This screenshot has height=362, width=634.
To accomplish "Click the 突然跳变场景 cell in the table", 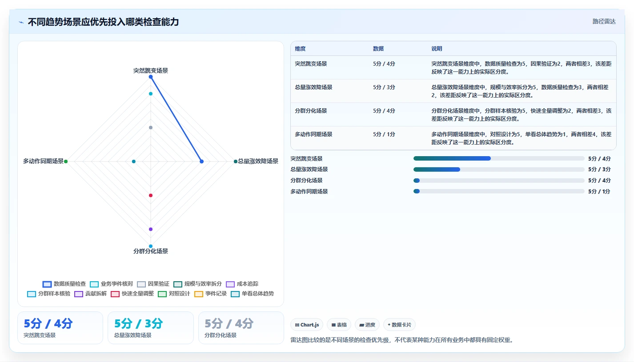I will 311,64.
